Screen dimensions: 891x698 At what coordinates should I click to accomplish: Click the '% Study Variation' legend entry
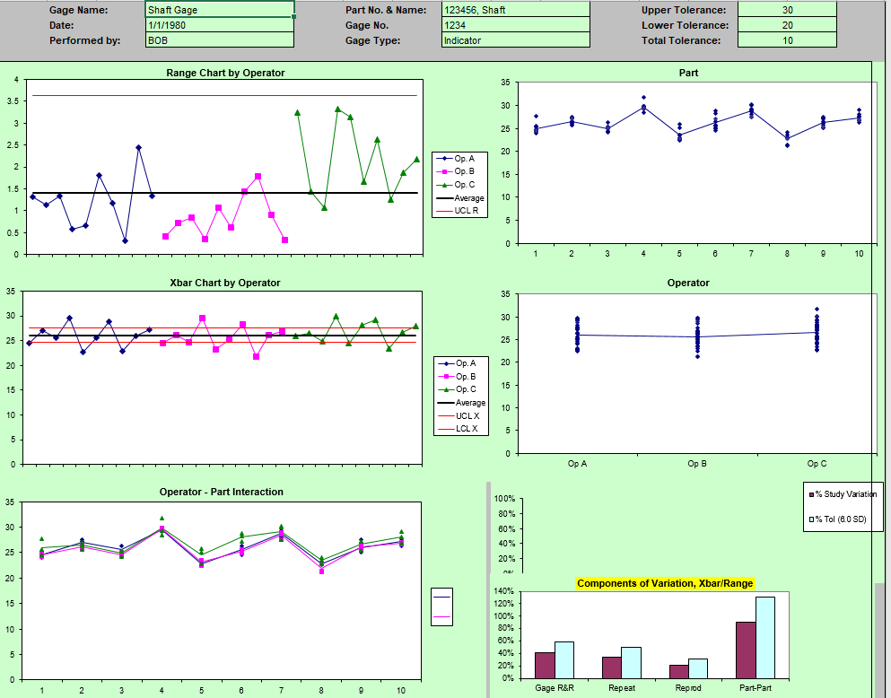coord(843,494)
